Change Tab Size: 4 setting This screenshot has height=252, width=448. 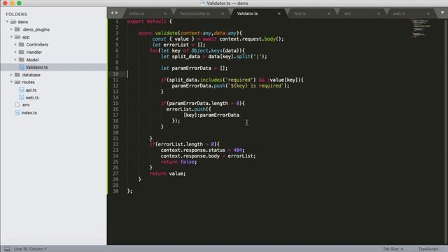pyautogui.click(x=393, y=249)
